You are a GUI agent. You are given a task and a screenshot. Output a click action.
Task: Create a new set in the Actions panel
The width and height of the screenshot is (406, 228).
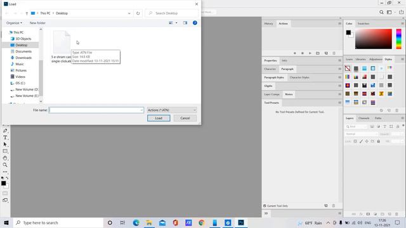click(x=318, y=53)
